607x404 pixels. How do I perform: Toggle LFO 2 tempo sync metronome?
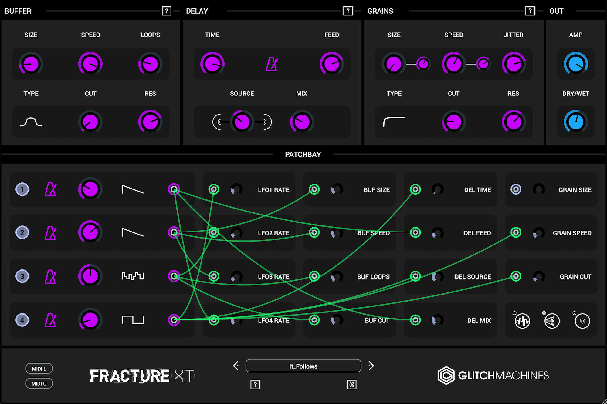[x=50, y=233]
